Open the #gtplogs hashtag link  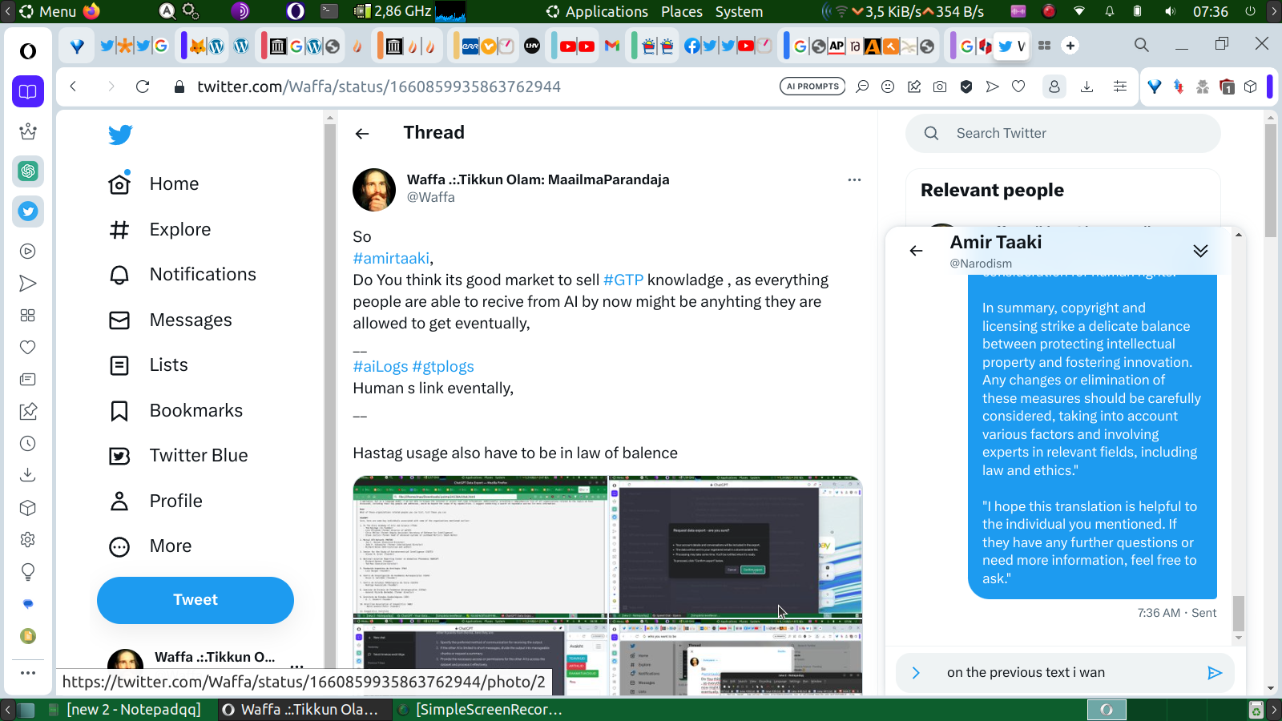tap(443, 367)
